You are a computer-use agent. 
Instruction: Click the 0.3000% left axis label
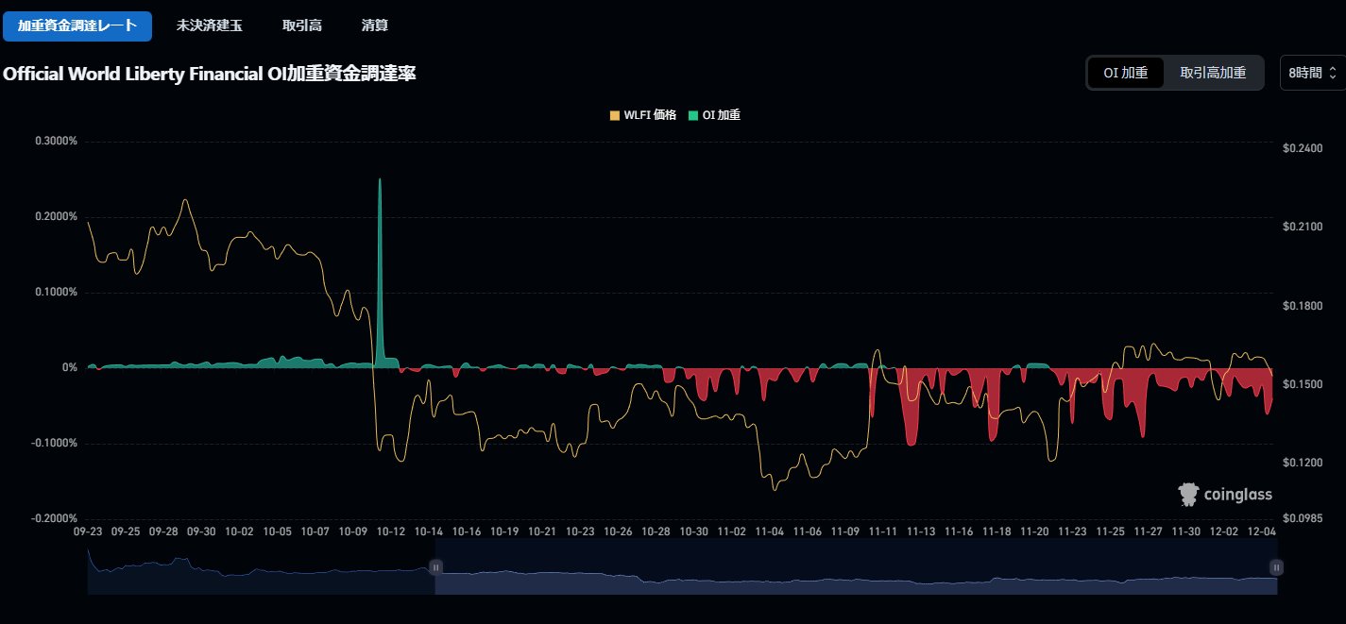coord(56,141)
